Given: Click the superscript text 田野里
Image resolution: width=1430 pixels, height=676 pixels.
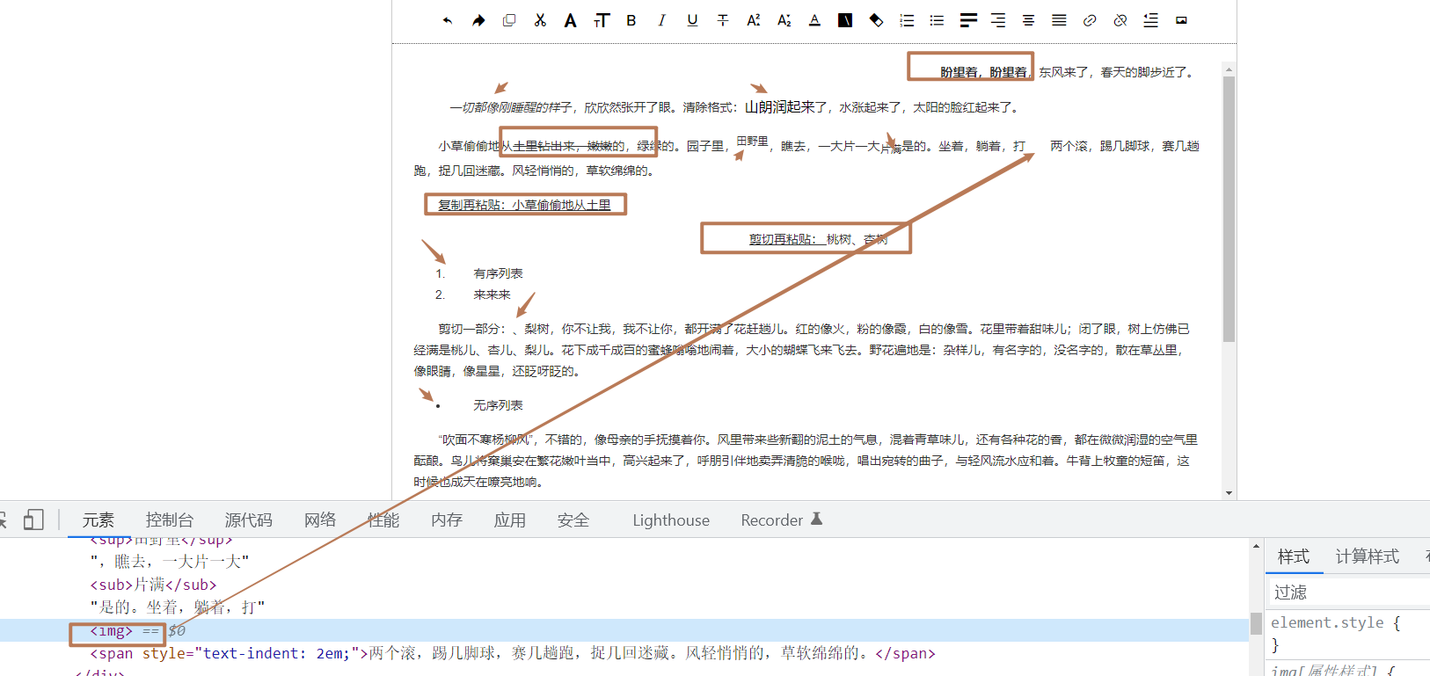Looking at the screenshot, I should tap(753, 141).
